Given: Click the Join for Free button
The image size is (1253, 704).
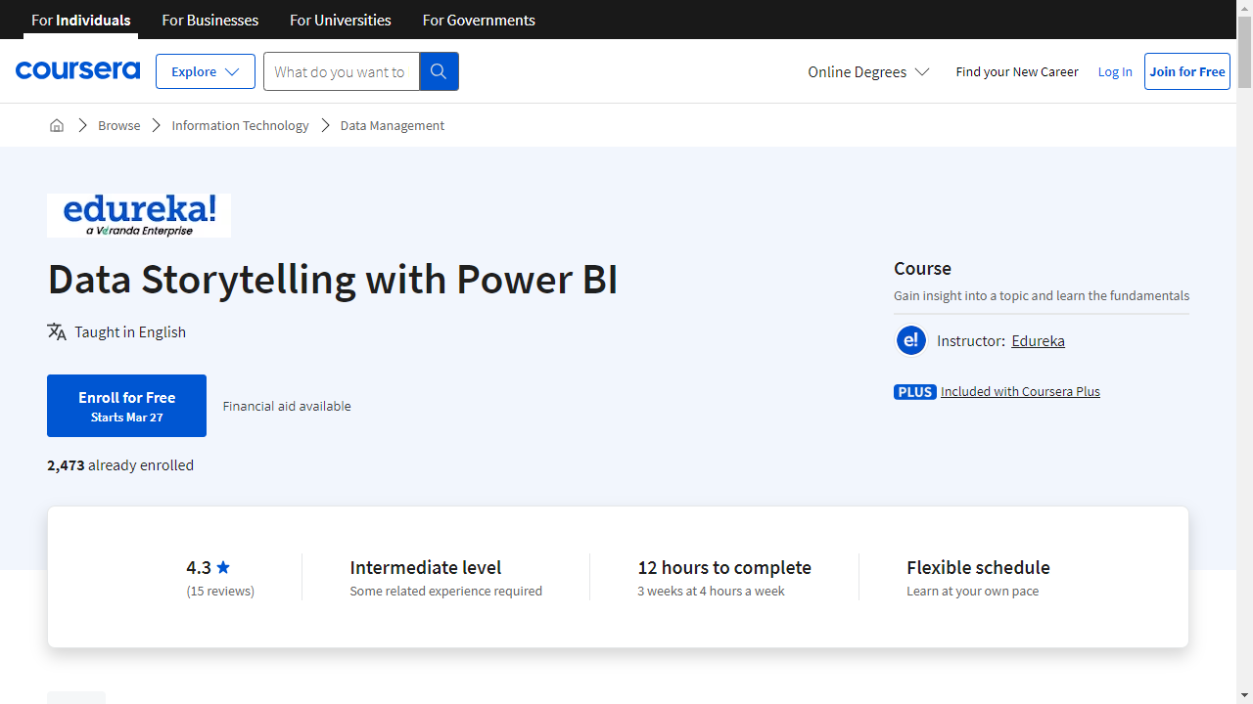Looking at the screenshot, I should [x=1187, y=71].
